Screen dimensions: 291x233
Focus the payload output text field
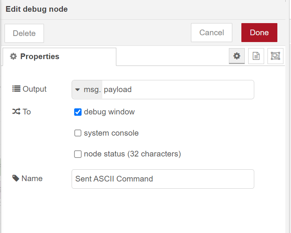pos(177,90)
